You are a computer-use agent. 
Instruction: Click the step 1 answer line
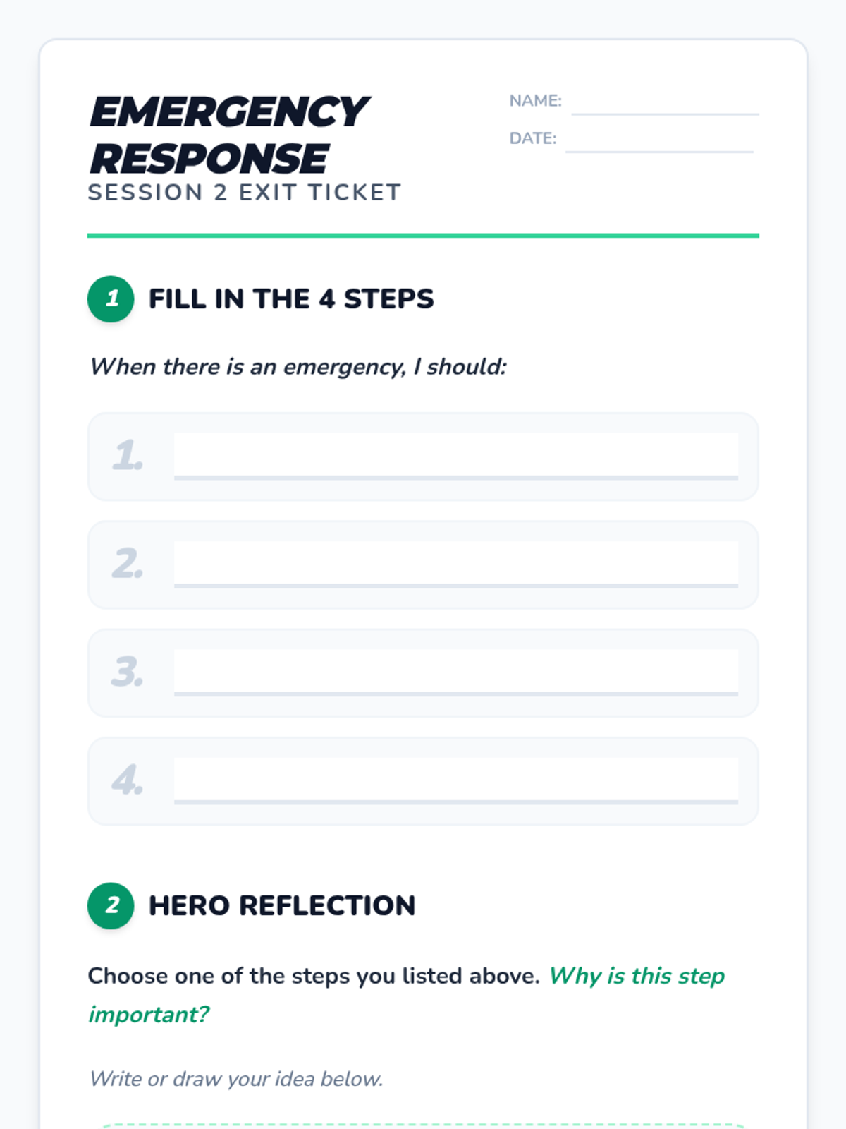point(456,457)
